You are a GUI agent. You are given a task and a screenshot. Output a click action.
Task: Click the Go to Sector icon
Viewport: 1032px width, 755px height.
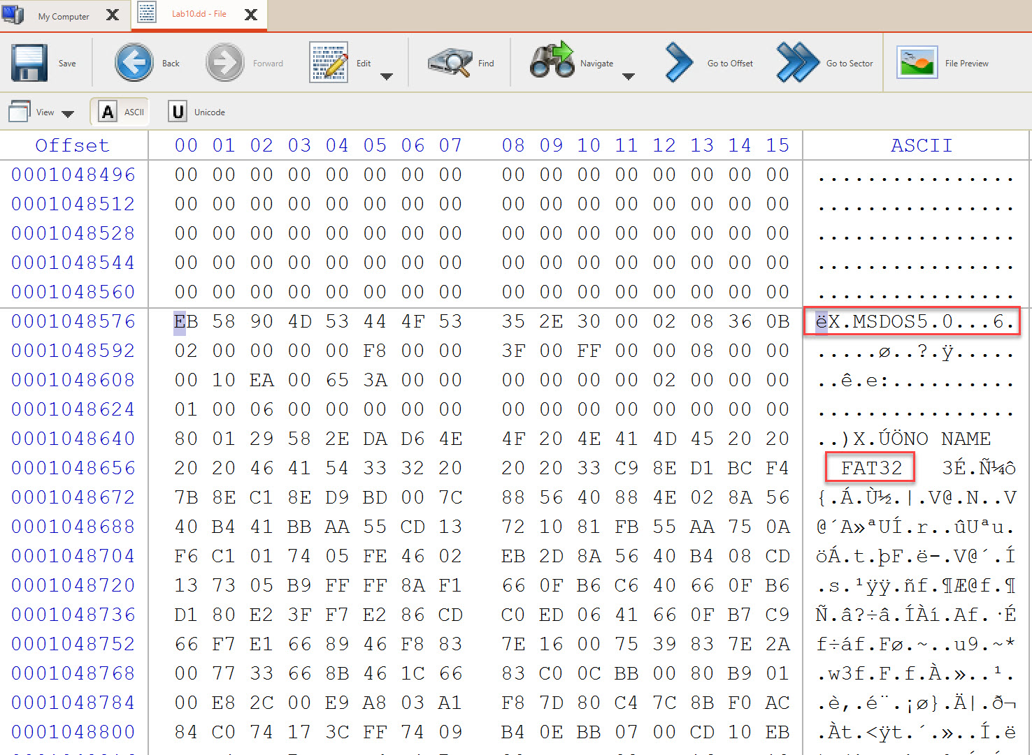(796, 62)
